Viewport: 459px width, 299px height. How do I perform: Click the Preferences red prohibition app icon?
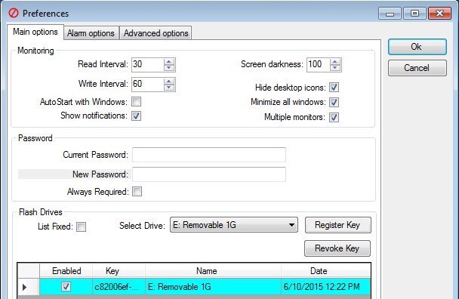(13, 13)
